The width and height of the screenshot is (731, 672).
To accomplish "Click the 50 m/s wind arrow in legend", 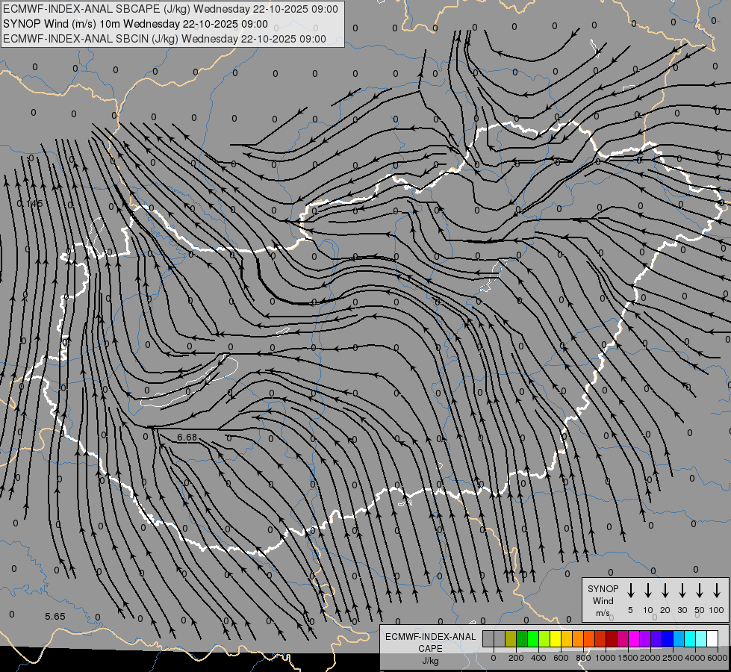I will pyautogui.click(x=700, y=591).
